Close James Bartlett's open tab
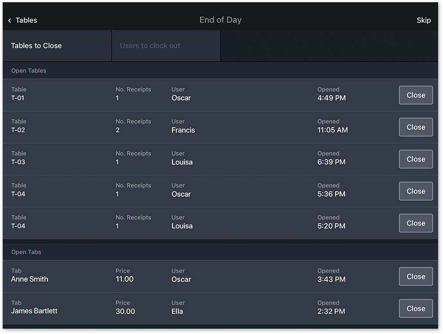 416,308
